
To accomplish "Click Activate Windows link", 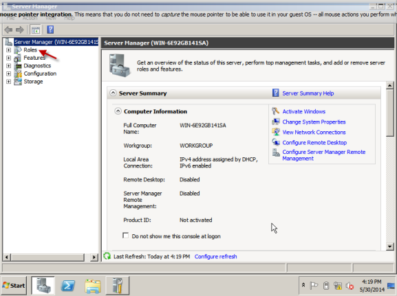I will [304, 111].
